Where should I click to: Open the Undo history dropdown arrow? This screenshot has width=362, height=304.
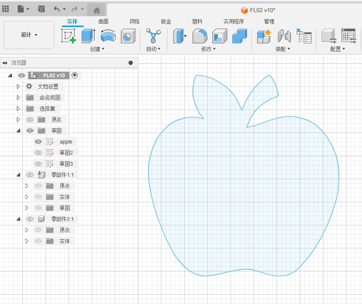[x=65, y=9]
